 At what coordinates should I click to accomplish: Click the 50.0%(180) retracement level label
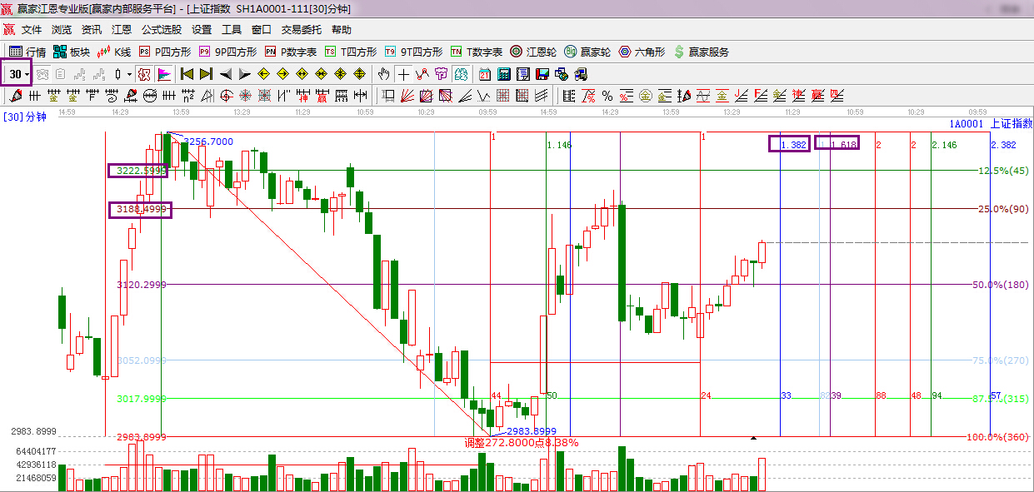click(x=1000, y=285)
